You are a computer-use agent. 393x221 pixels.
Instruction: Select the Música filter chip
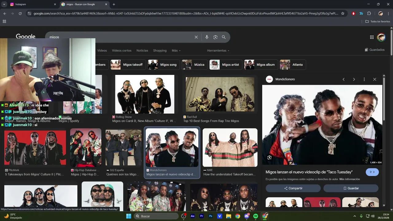(x=194, y=65)
